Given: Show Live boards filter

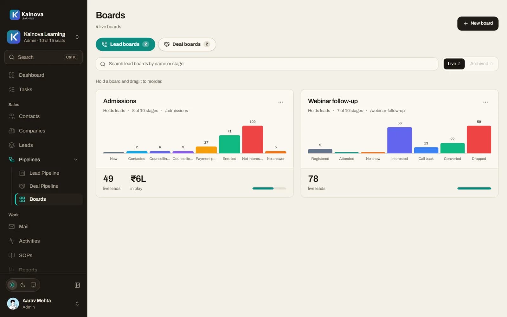Looking at the screenshot, I should 454,64.
